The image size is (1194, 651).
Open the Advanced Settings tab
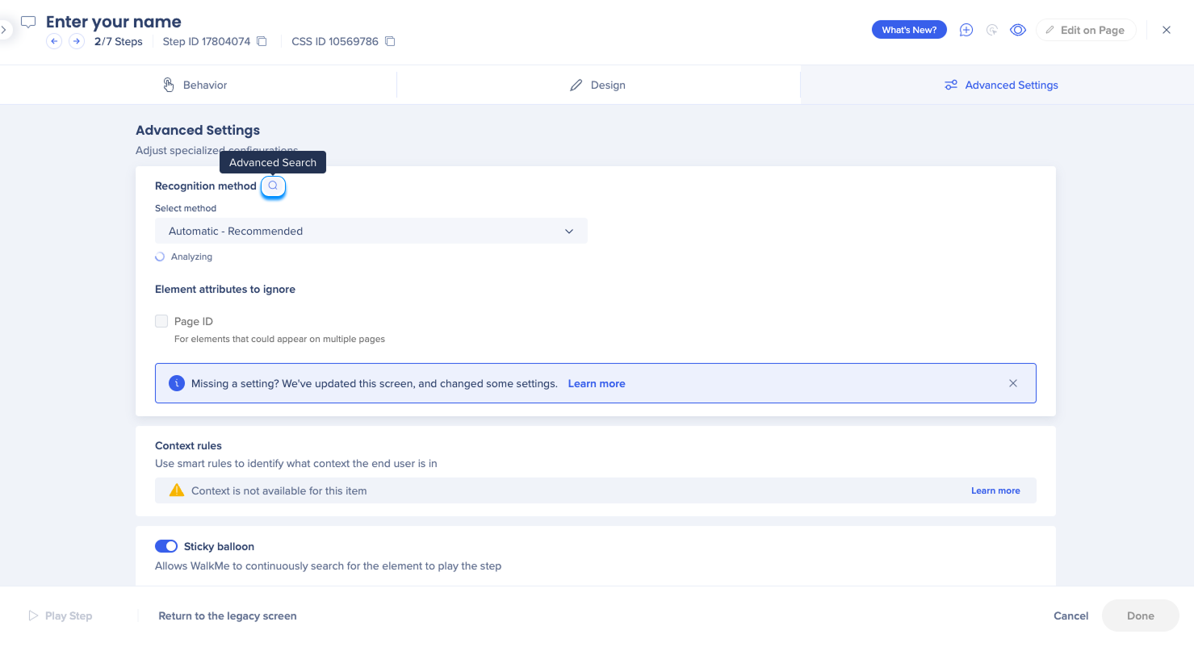pyautogui.click(x=1001, y=85)
